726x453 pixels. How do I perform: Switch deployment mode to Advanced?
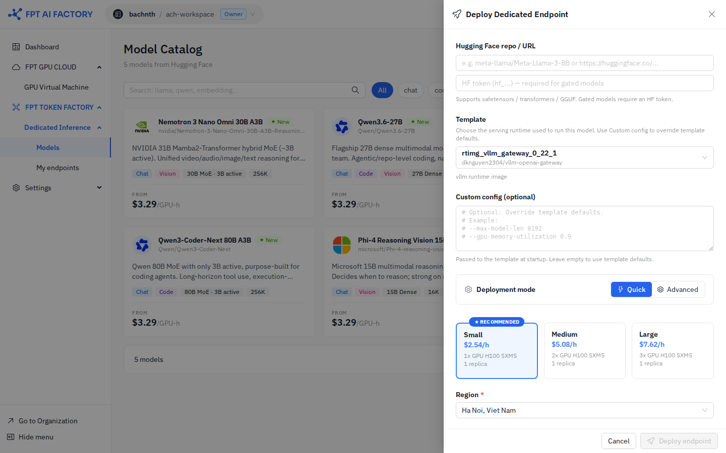pyautogui.click(x=678, y=289)
